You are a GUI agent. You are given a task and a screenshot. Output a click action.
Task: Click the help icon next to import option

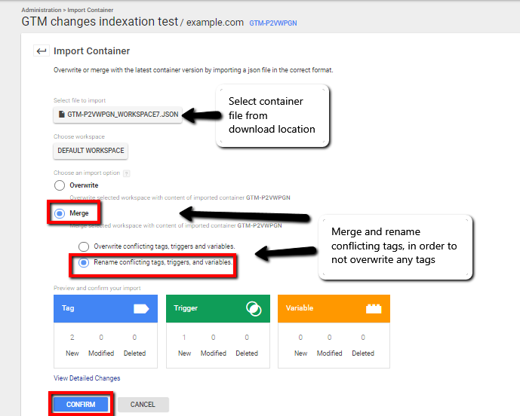(126, 173)
